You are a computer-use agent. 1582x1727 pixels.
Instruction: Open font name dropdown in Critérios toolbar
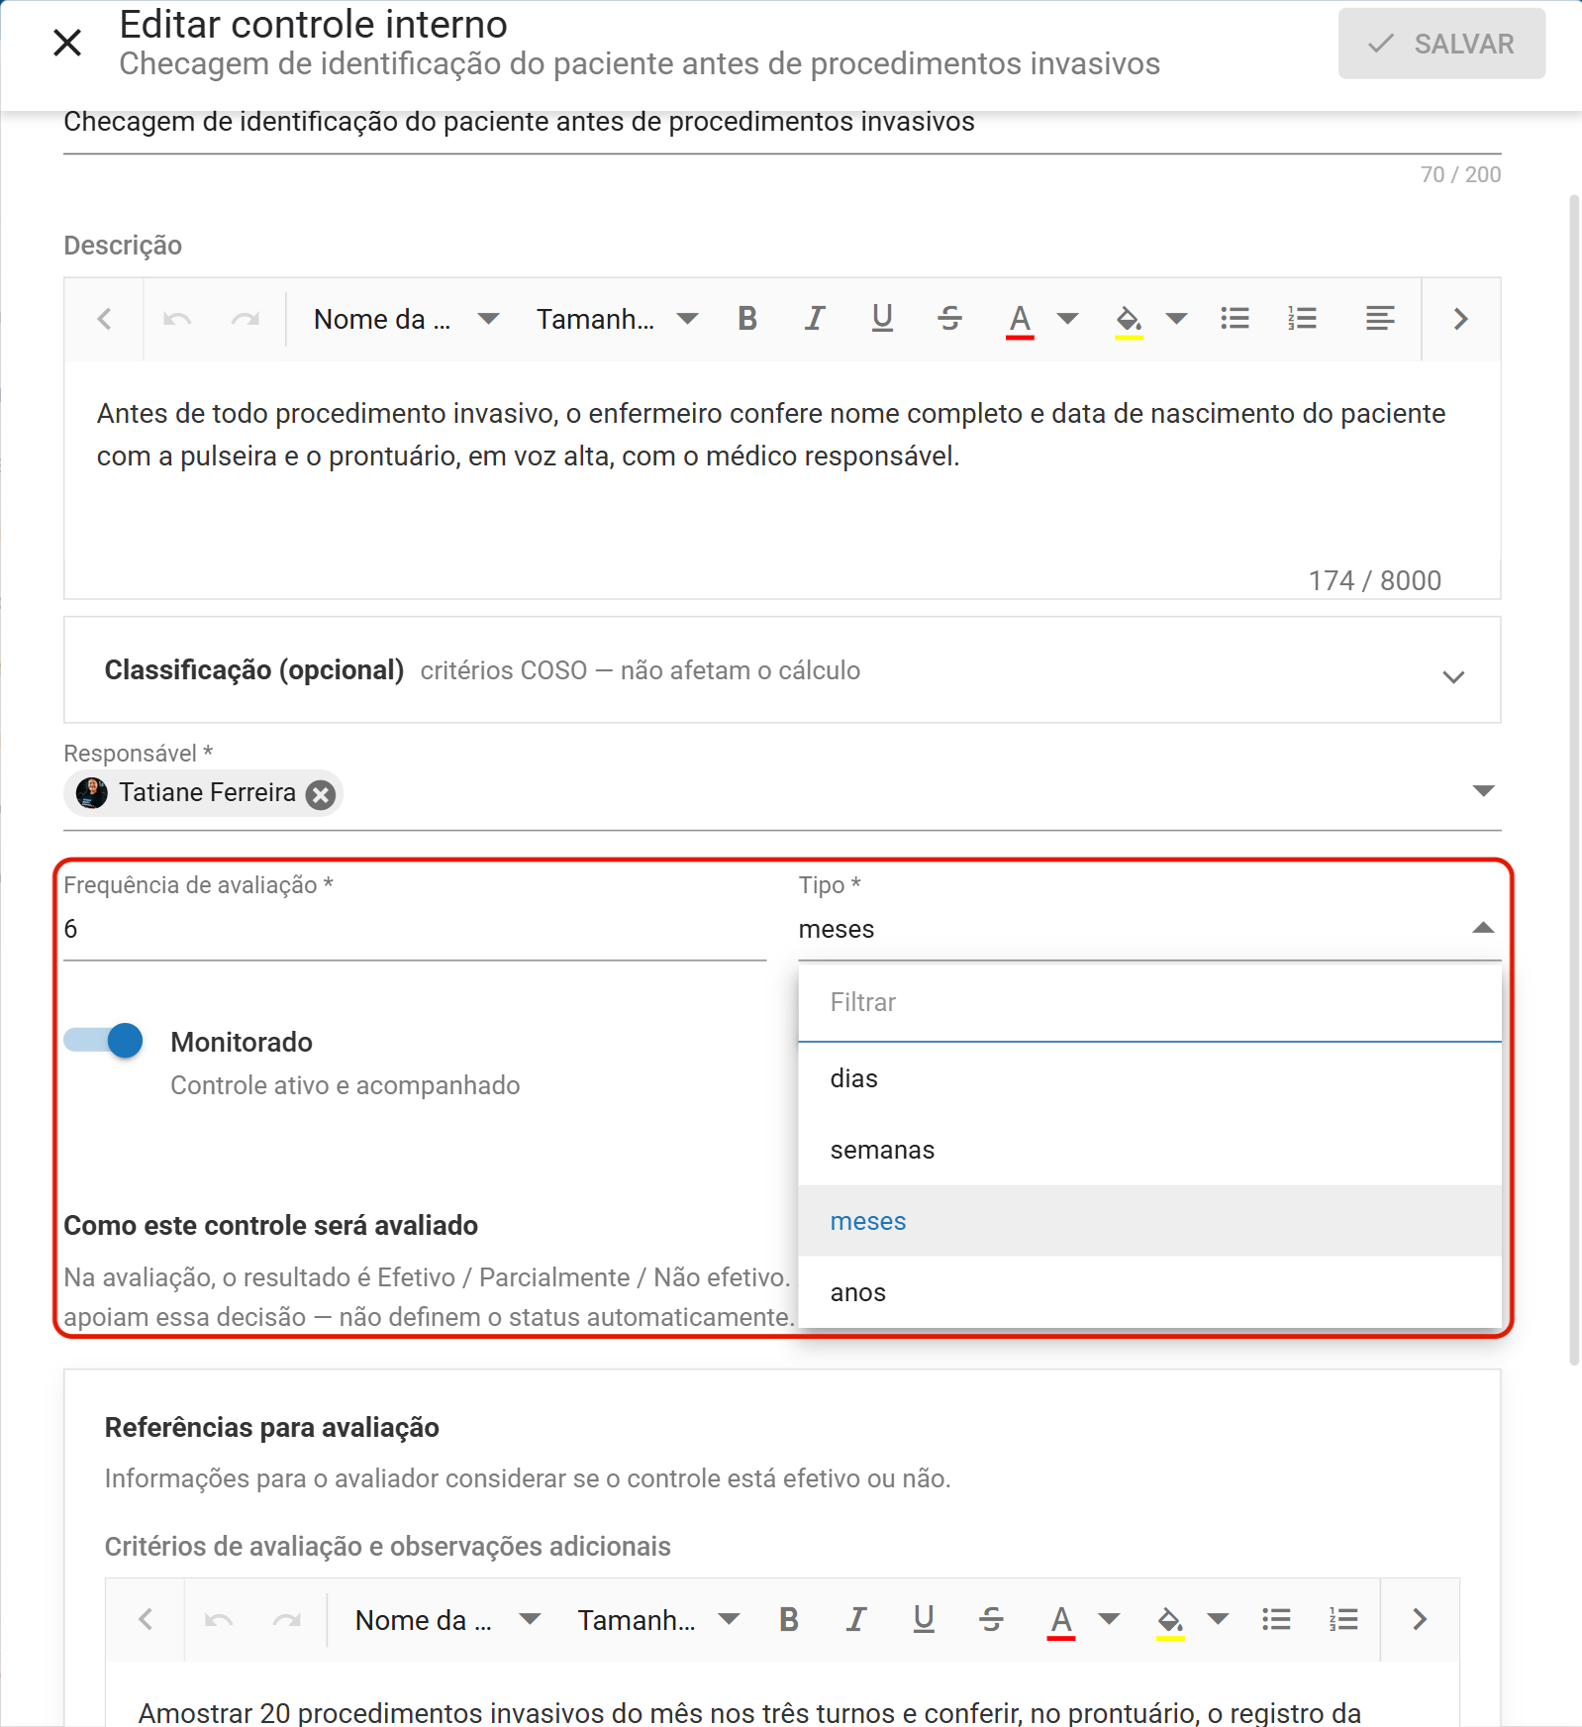447,1620
